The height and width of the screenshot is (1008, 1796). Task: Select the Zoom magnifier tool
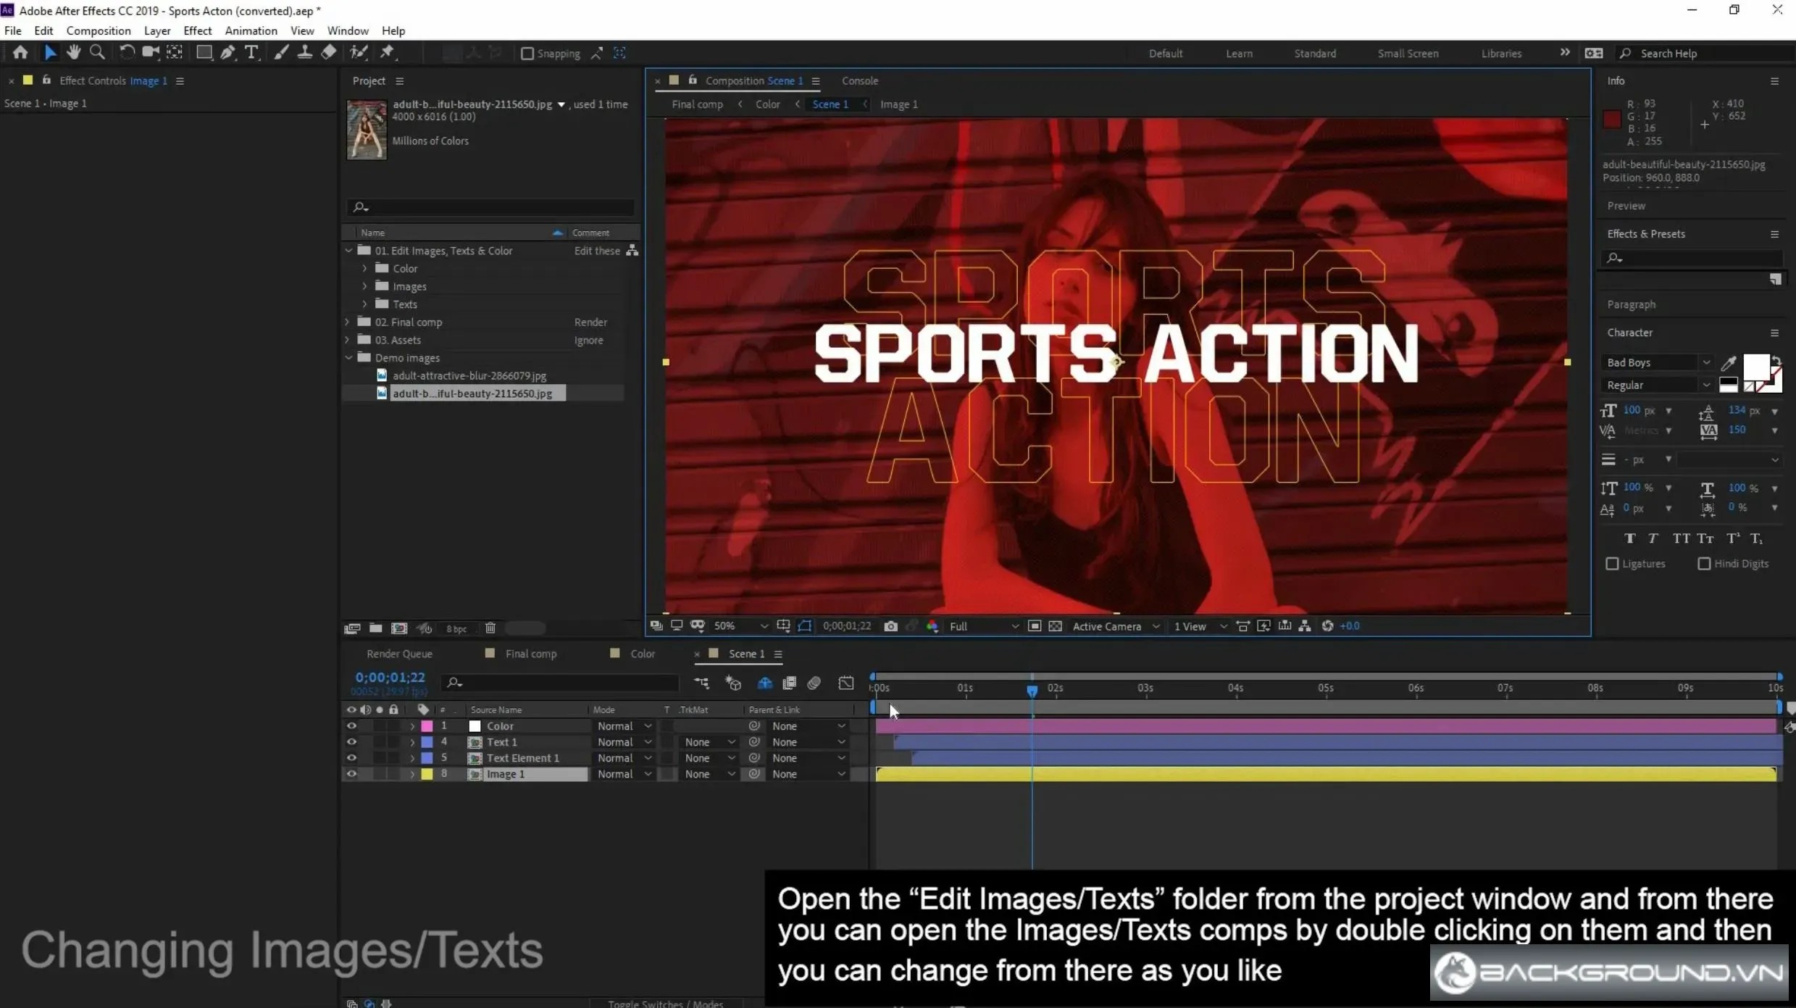(x=97, y=52)
